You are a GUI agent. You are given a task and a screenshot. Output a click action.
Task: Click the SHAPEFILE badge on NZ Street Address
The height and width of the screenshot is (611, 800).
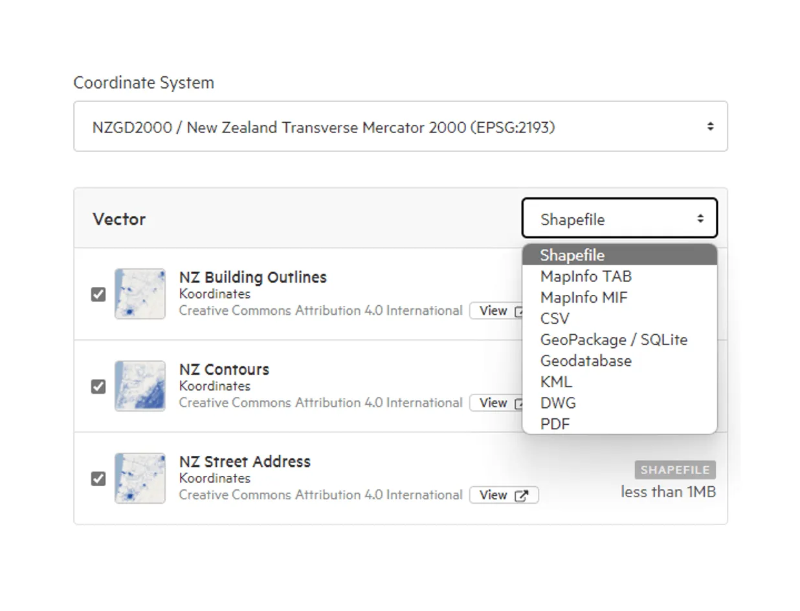[x=675, y=470]
